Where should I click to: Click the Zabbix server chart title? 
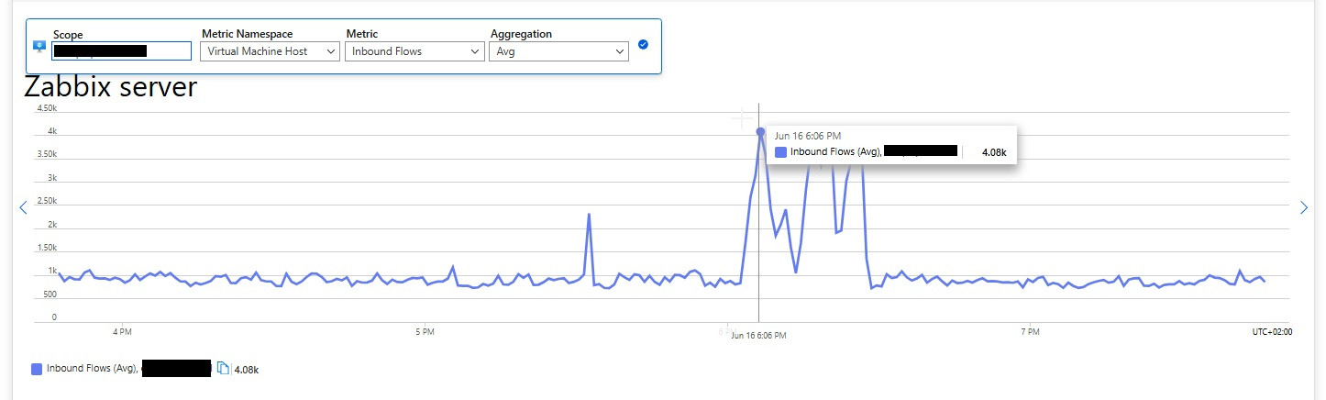(110, 88)
